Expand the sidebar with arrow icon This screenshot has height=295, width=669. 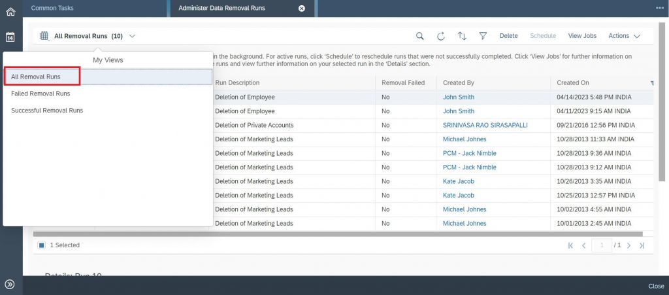(x=10, y=285)
